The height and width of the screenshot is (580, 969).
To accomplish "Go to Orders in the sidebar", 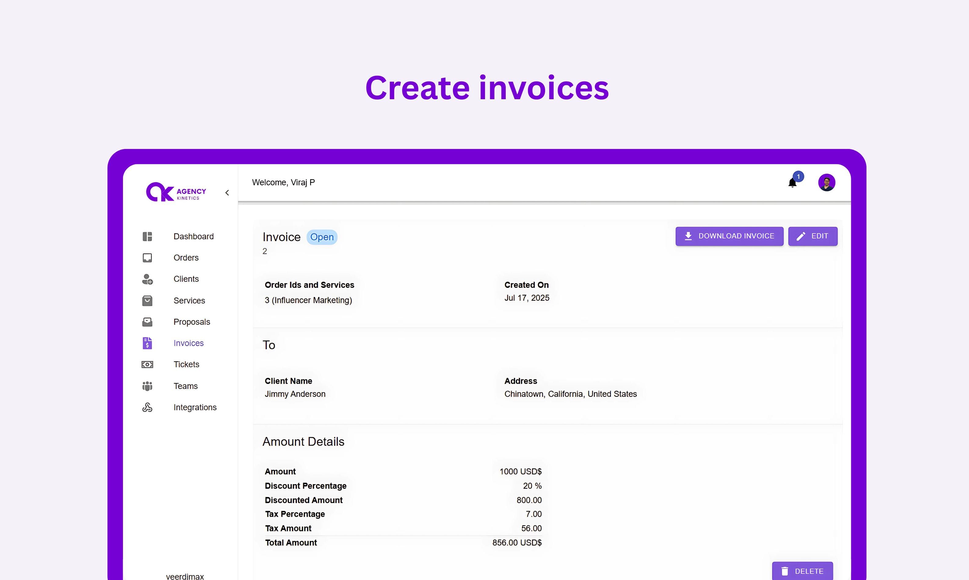I will pyautogui.click(x=186, y=258).
